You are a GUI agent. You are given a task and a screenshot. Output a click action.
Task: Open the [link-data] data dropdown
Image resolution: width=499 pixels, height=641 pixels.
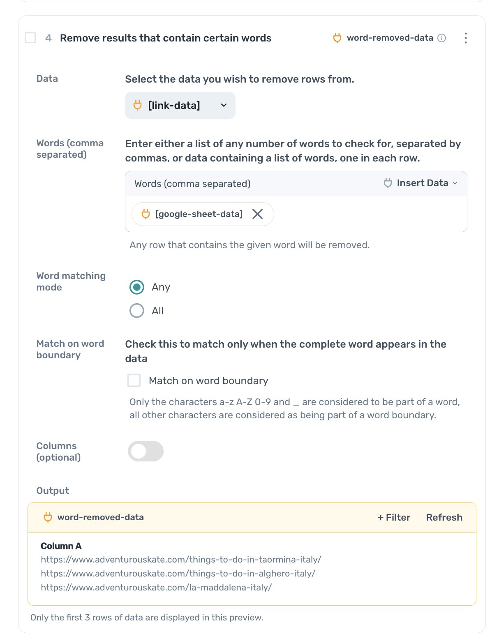coord(180,106)
